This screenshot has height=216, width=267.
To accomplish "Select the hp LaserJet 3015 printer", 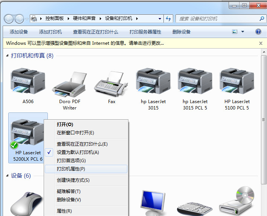I will click(153, 81).
